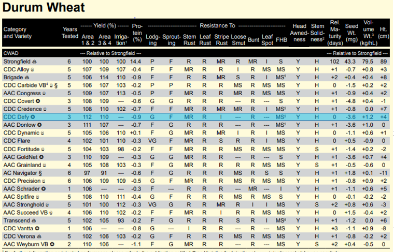Click CDC Dynamic's +0.1 protein value

[135, 133]
